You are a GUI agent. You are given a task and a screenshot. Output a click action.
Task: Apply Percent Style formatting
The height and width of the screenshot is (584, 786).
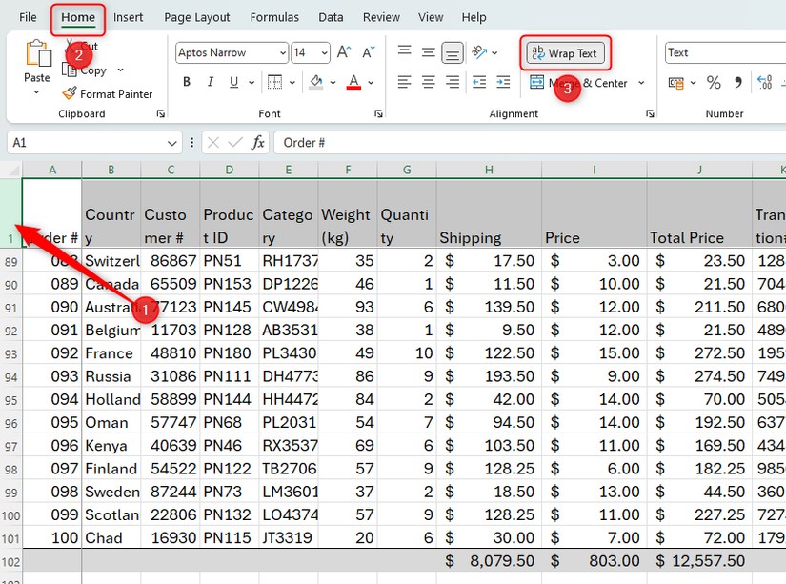pyautogui.click(x=714, y=83)
